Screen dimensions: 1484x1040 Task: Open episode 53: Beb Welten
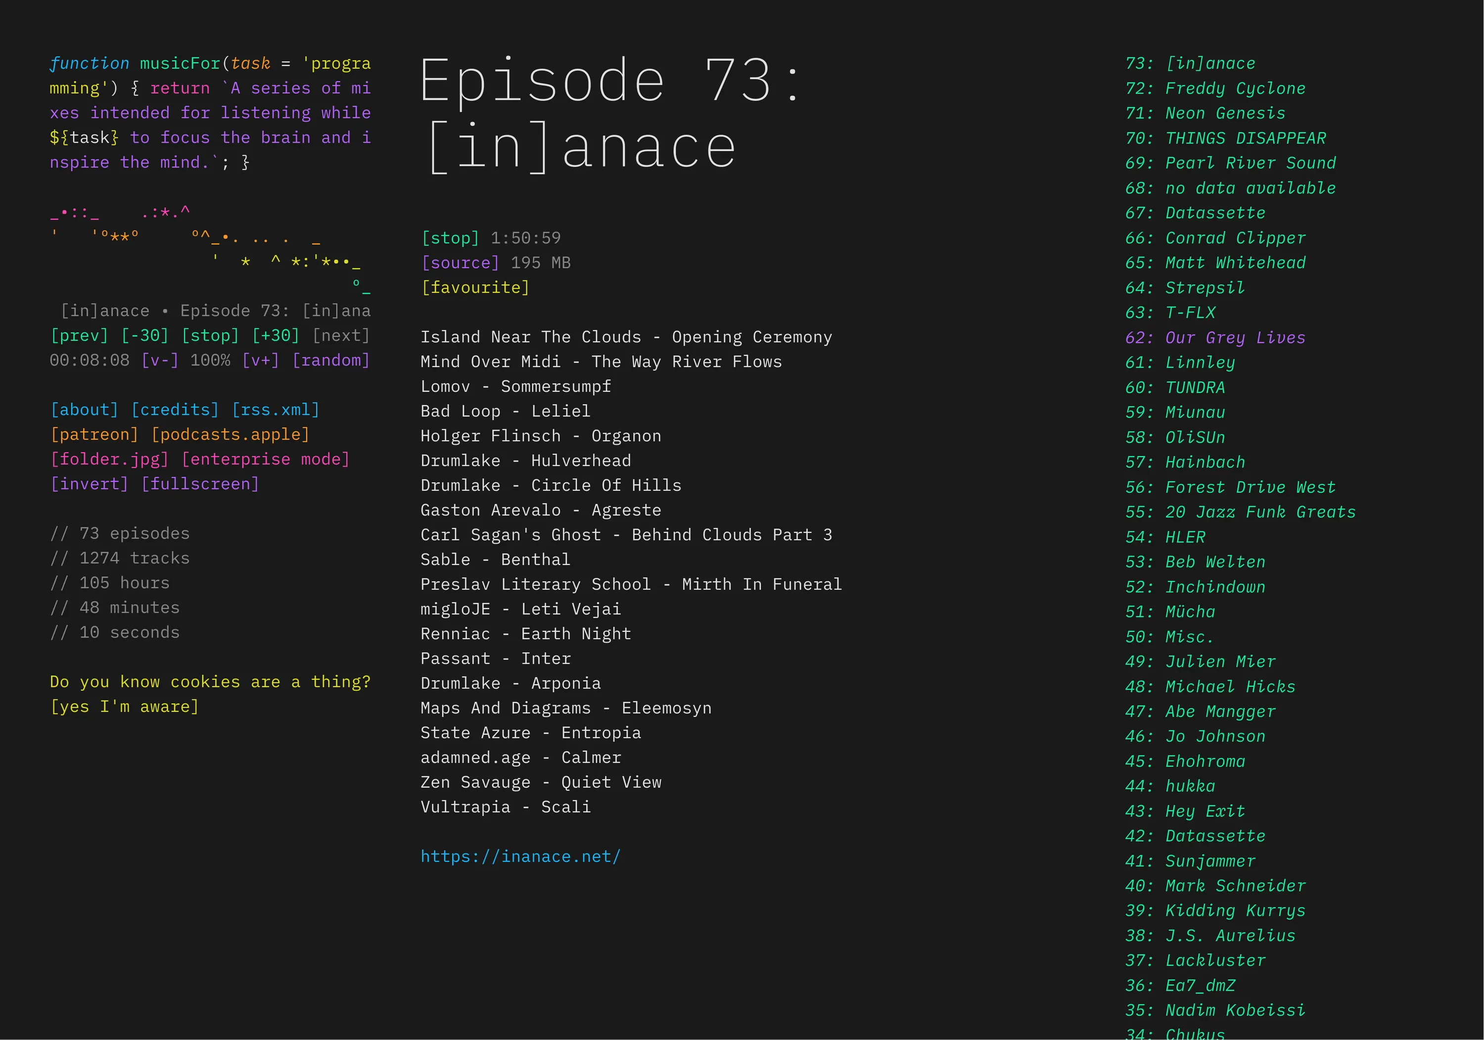coord(1196,562)
